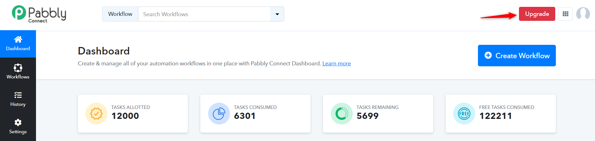Follow the Learn more link
Image resolution: width=595 pixels, height=141 pixels.
tap(336, 63)
